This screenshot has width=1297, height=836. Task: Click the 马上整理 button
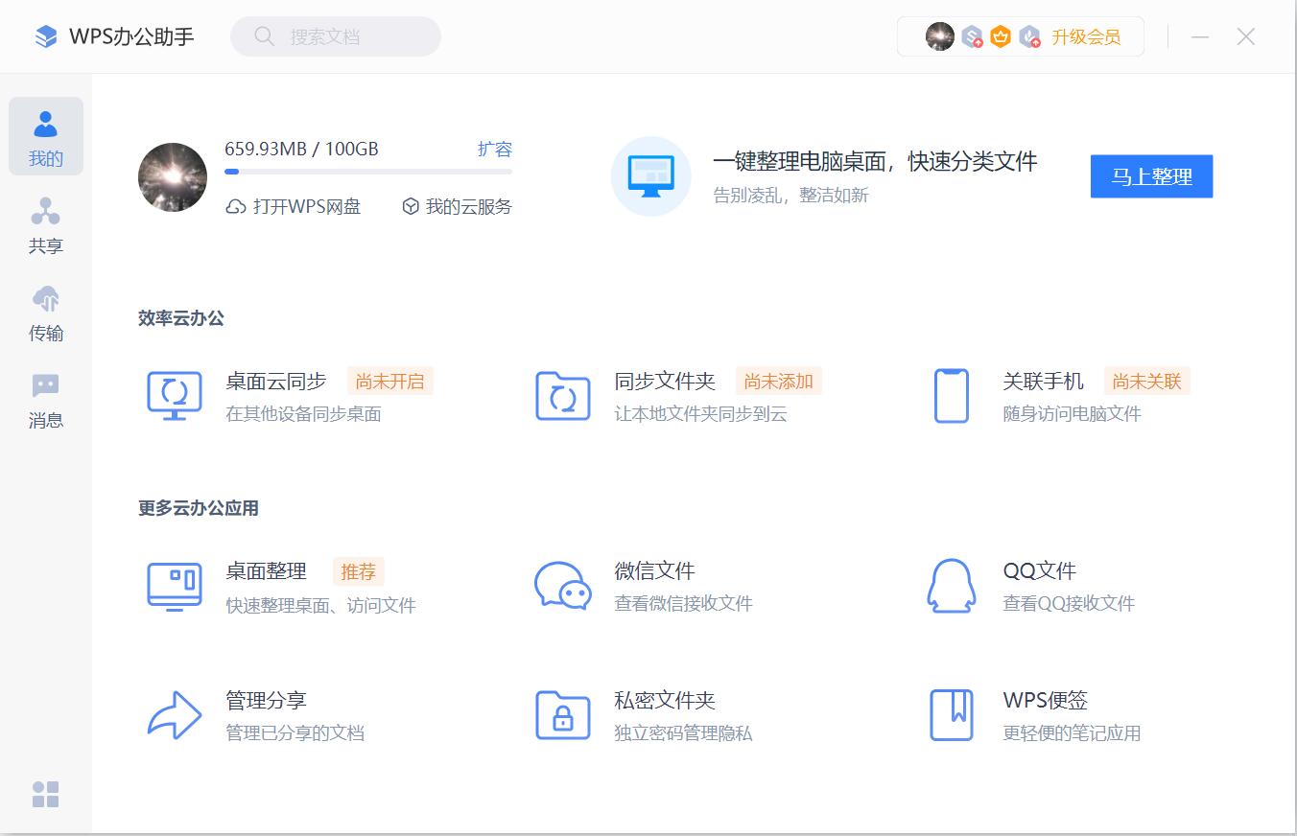coord(1151,176)
